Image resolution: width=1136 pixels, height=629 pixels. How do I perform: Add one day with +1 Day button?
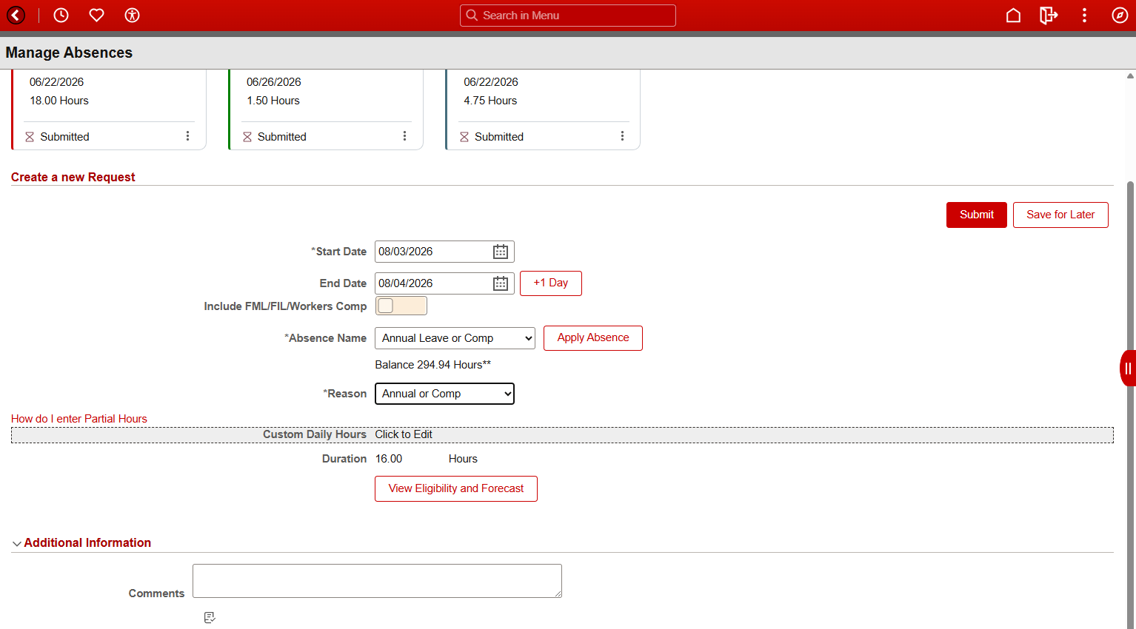[551, 283]
